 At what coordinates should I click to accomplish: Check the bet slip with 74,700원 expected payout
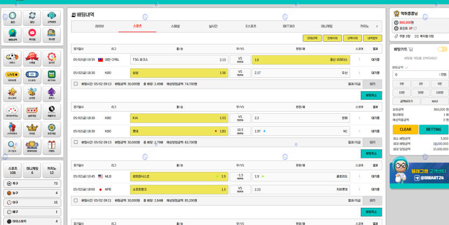point(75,84)
